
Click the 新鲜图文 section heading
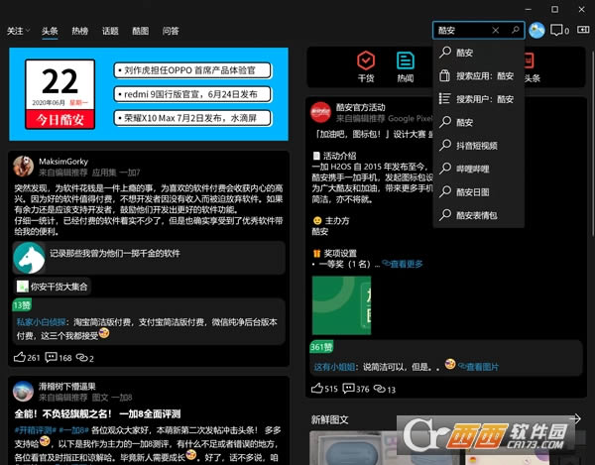tap(329, 419)
